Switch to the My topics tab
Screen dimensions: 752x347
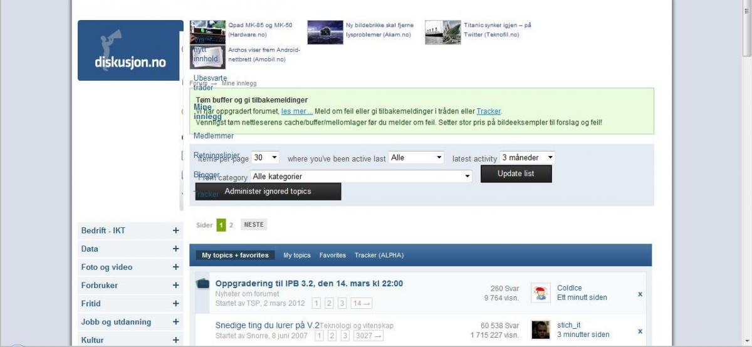pos(297,255)
